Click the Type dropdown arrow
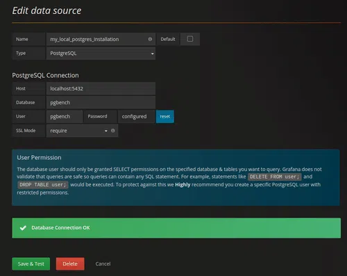The height and width of the screenshot is (276, 347). [152, 54]
